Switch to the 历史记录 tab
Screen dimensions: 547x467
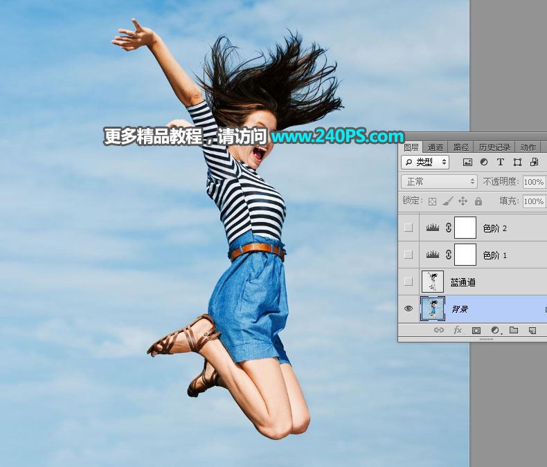tap(494, 147)
